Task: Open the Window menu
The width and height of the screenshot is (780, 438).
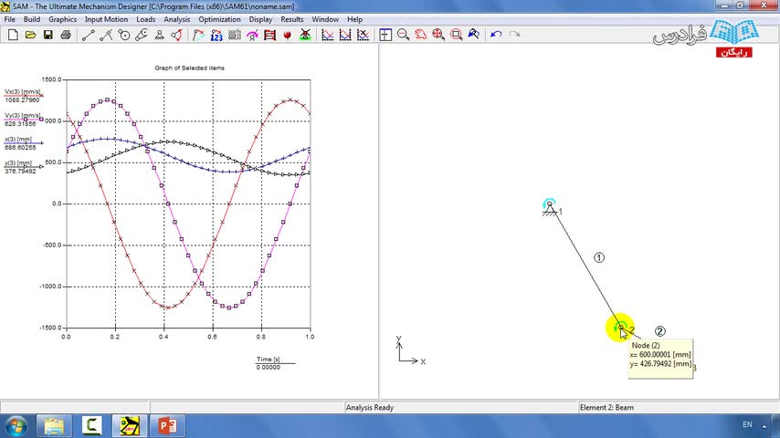Action: pos(325,19)
